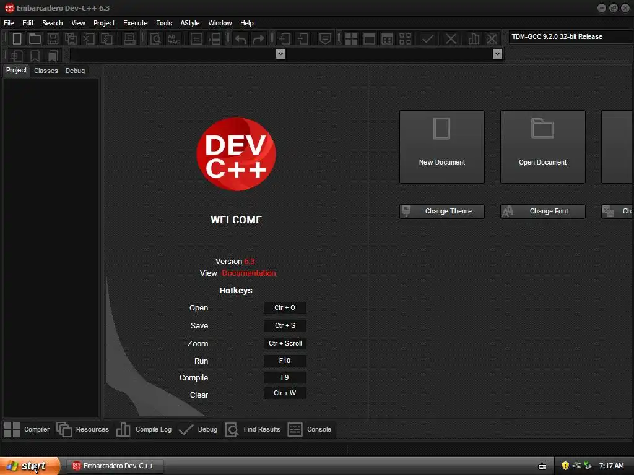634x475 pixels.
Task: Click the Ctr + S hotkey button
Action: point(285,325)
